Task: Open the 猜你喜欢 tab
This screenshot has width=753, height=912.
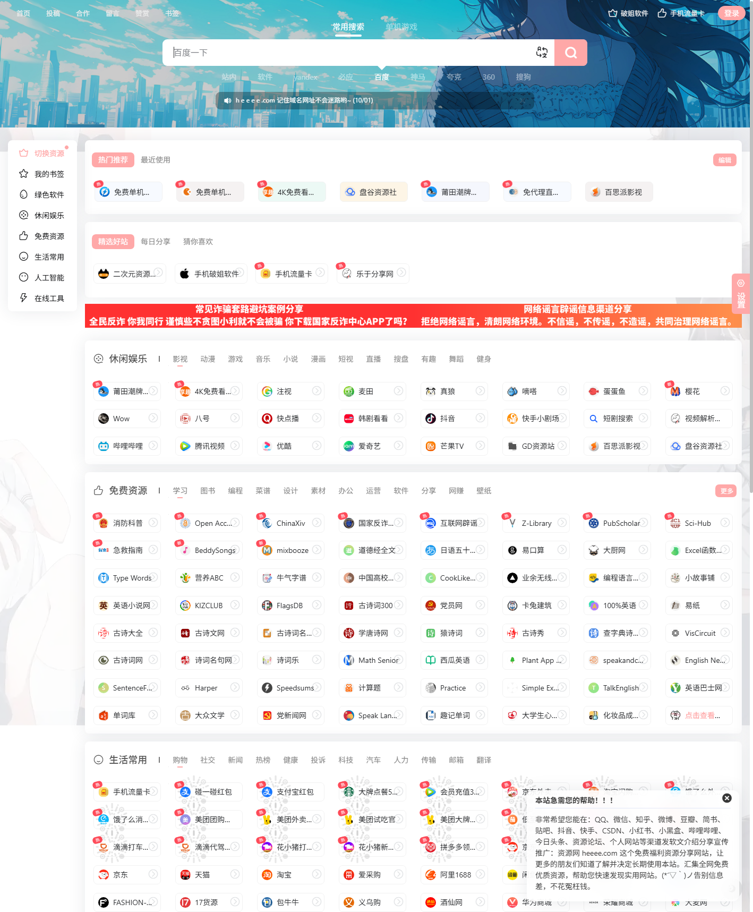Action: pyautogui.click(x=198, y=242)
